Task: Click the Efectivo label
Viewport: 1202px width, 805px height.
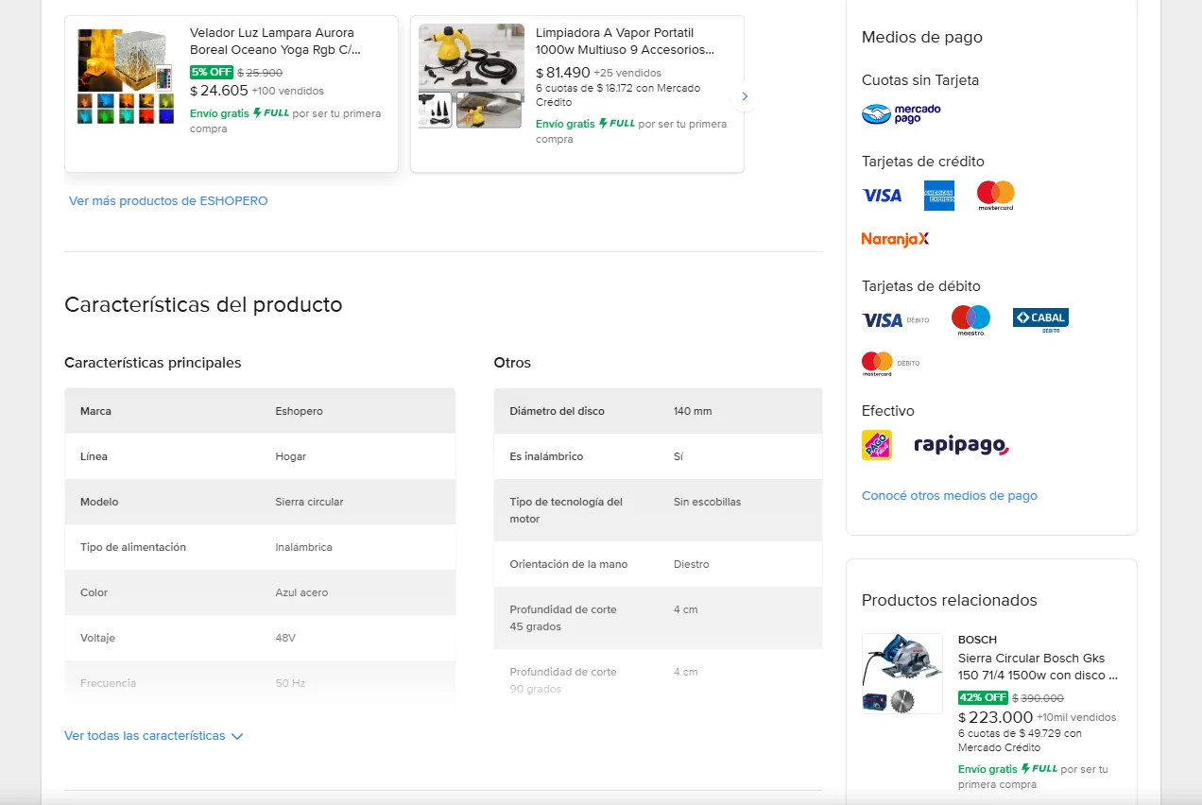Action: pyautogui.click(x=887, y=412)
